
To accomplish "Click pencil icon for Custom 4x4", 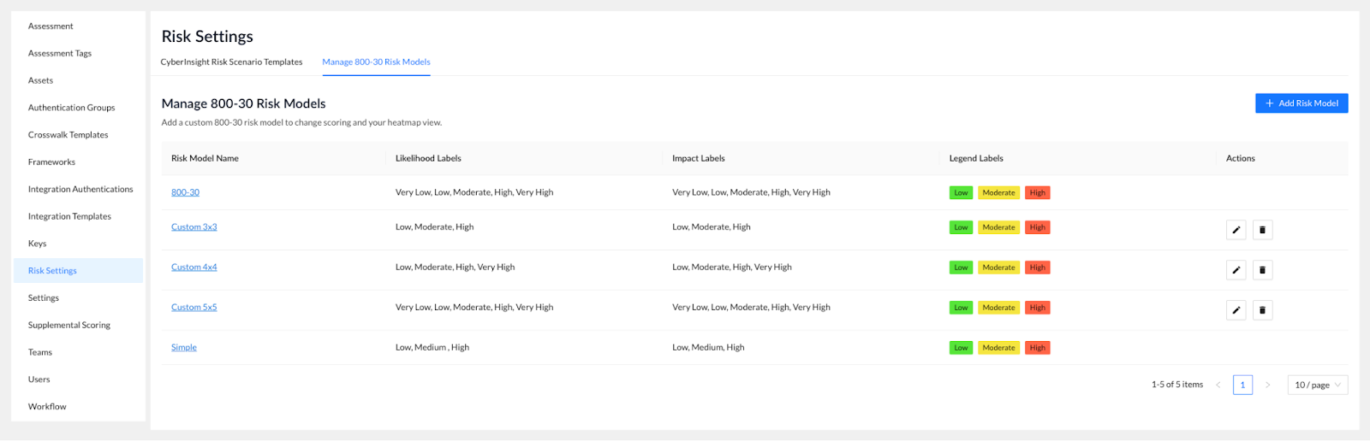I will click(1236, 270).
